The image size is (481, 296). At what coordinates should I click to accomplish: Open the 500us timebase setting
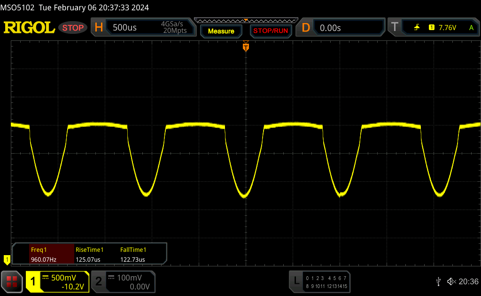pos(124,28)
